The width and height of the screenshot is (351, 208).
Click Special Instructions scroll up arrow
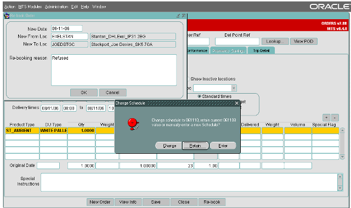[x=340, y=177]
